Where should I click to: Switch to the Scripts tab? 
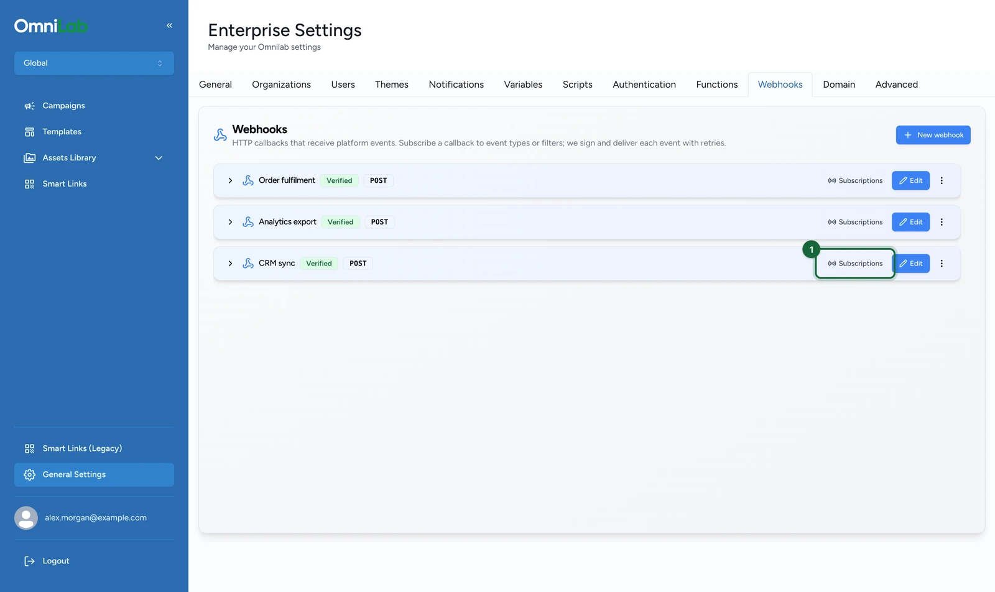(578, 85)
